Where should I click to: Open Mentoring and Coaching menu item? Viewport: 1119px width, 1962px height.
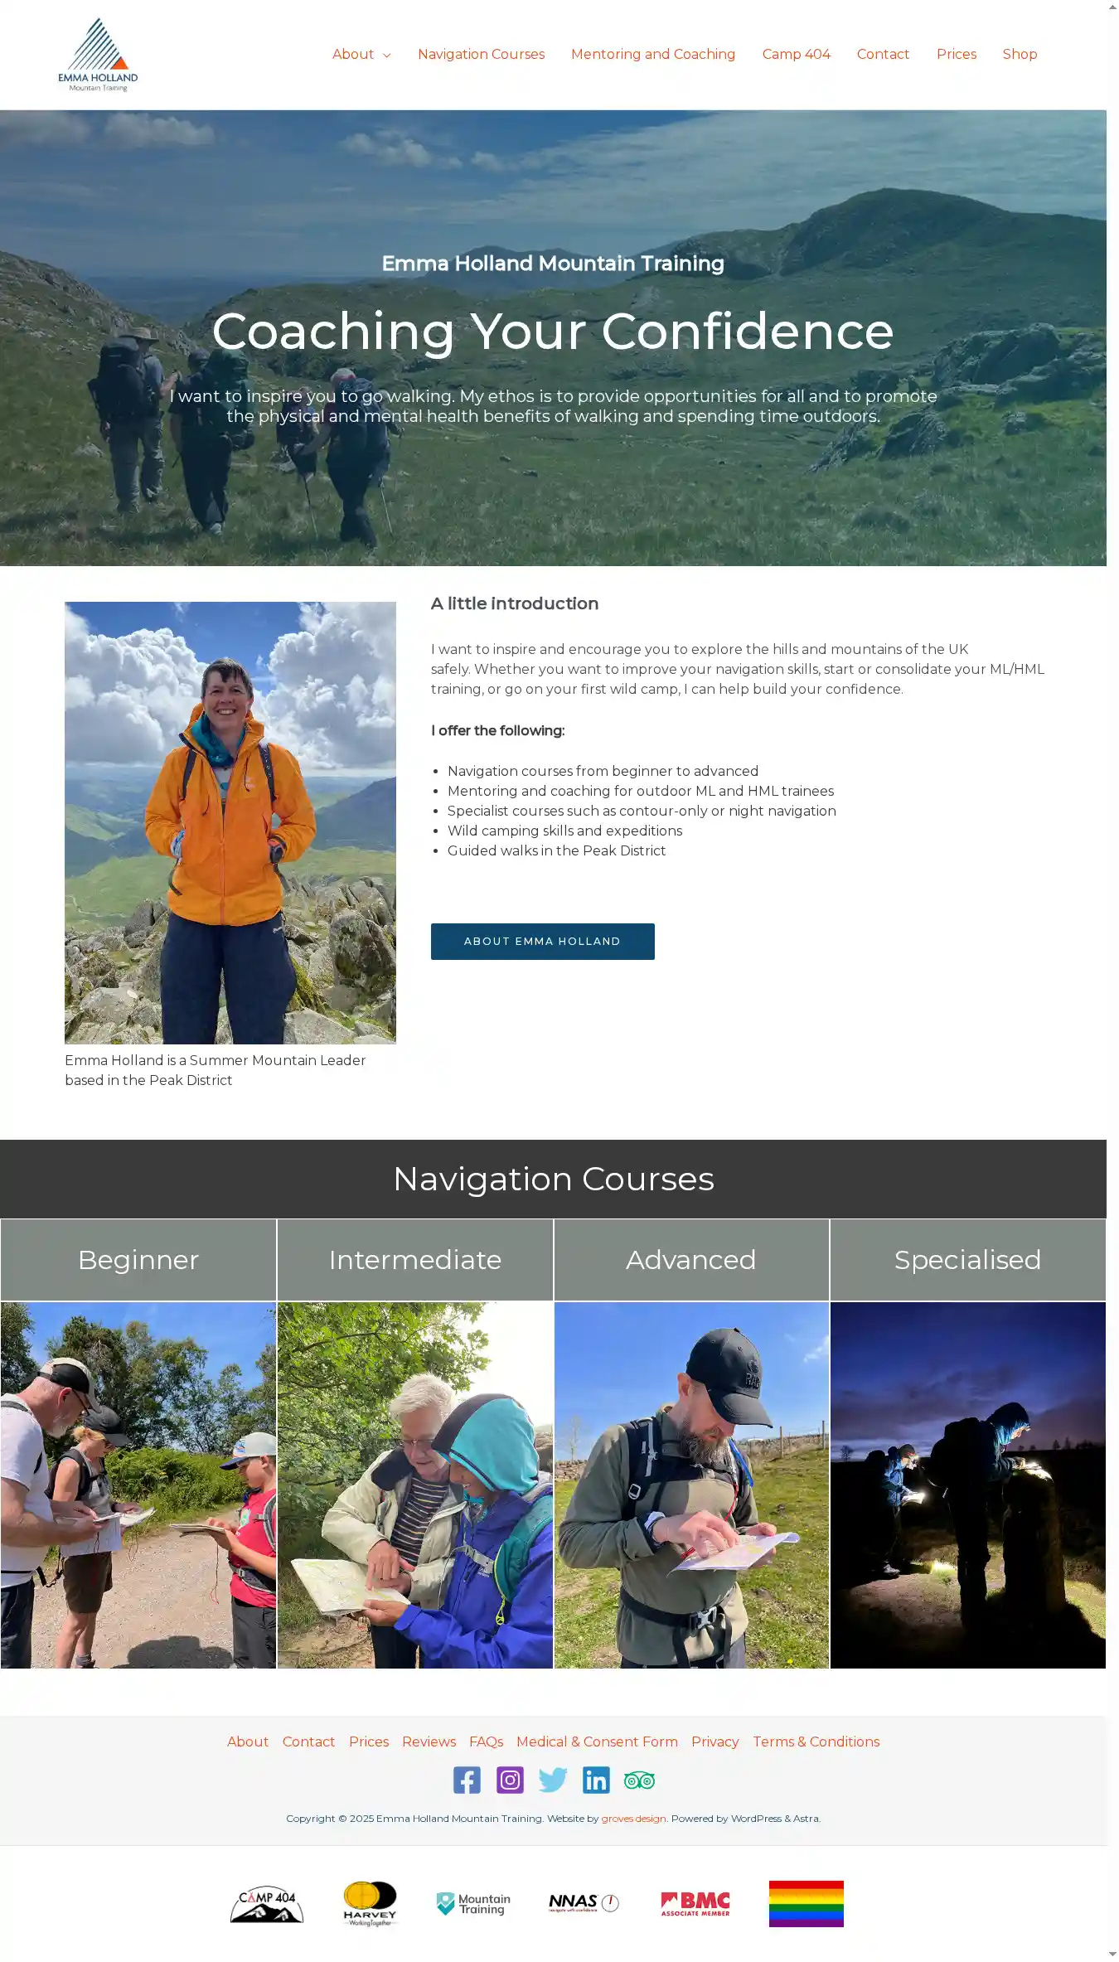(x=653, y=54)
